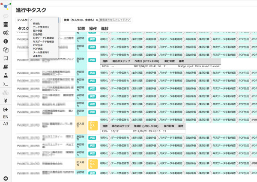The image size is (257, 182).
Task: Open the book manual icon
Action: 6,67
